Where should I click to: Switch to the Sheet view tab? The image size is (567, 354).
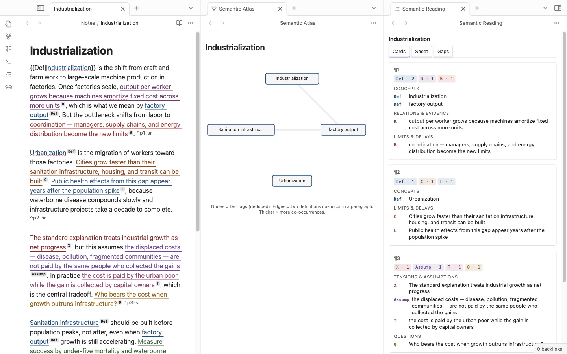coord(421,52)
